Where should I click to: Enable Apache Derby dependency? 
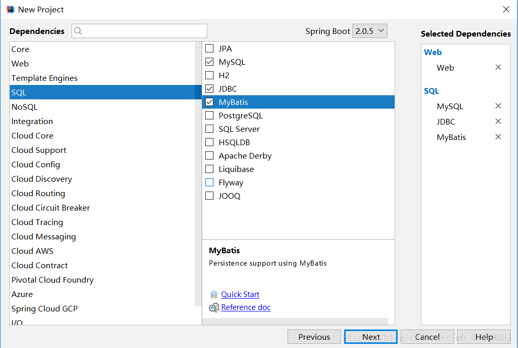point(209,155)
